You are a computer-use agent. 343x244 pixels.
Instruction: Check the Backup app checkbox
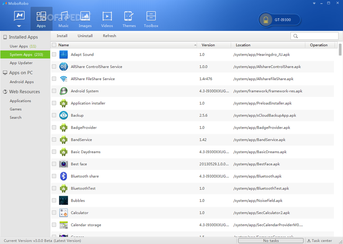tap(54, 115)
